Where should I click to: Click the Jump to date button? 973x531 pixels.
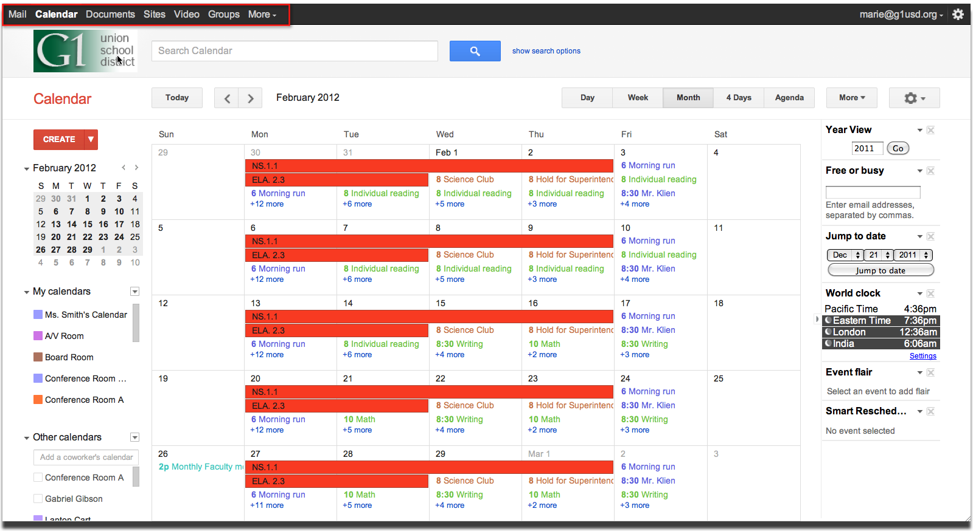point(881,270)
